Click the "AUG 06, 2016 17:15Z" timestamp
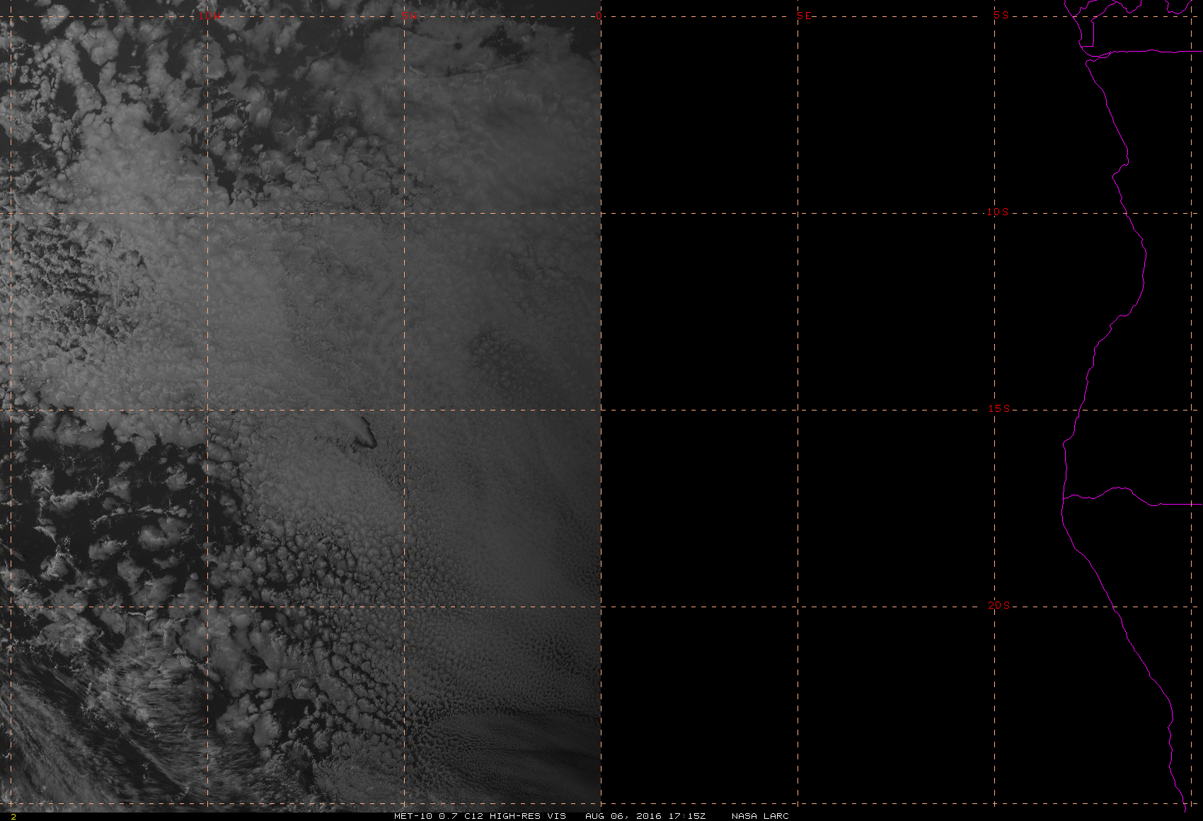Image resolution: width=1203 pixels, height=821 pixels. coord(645,816)
